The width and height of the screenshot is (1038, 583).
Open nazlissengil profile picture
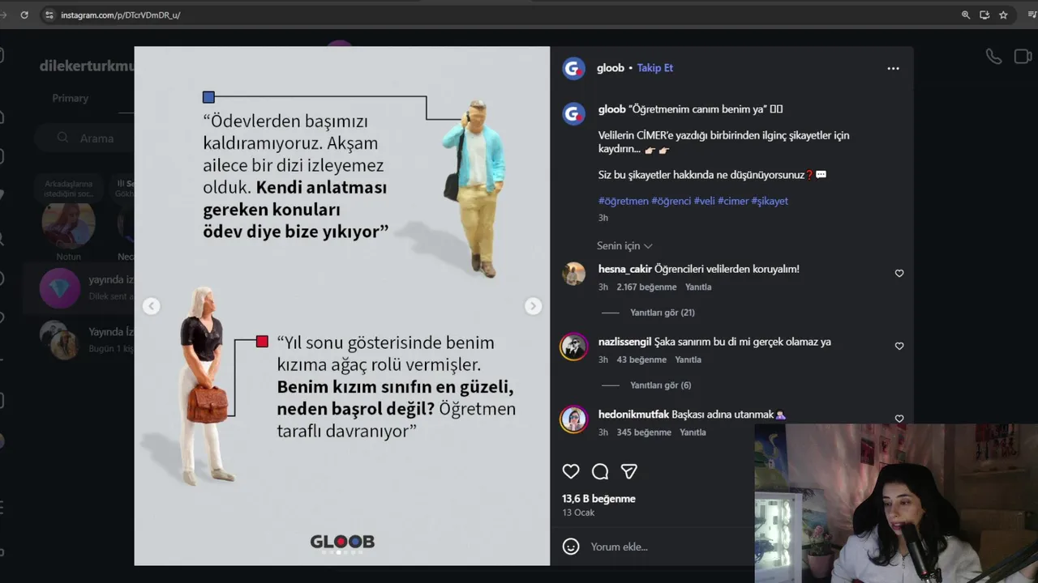point(574,347)
